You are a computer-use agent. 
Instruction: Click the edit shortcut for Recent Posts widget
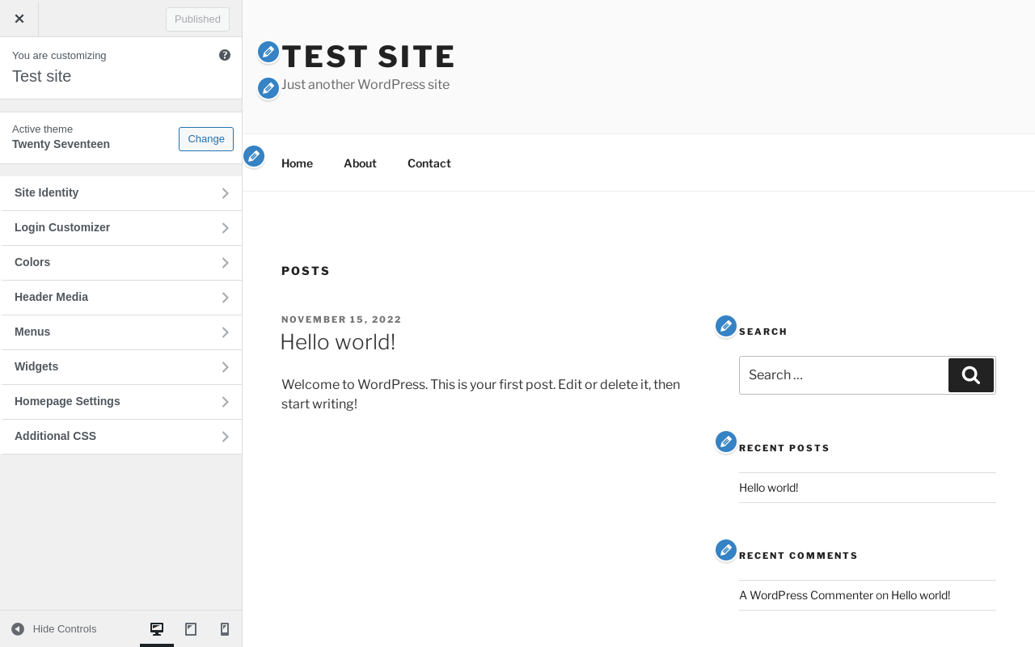point(726,442)
